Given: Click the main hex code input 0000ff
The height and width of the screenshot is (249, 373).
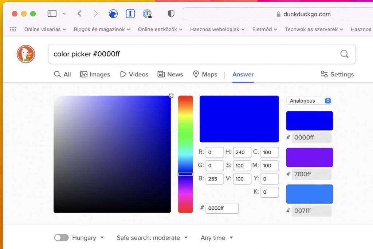Looking at the screenshot, I should (222, 208).
